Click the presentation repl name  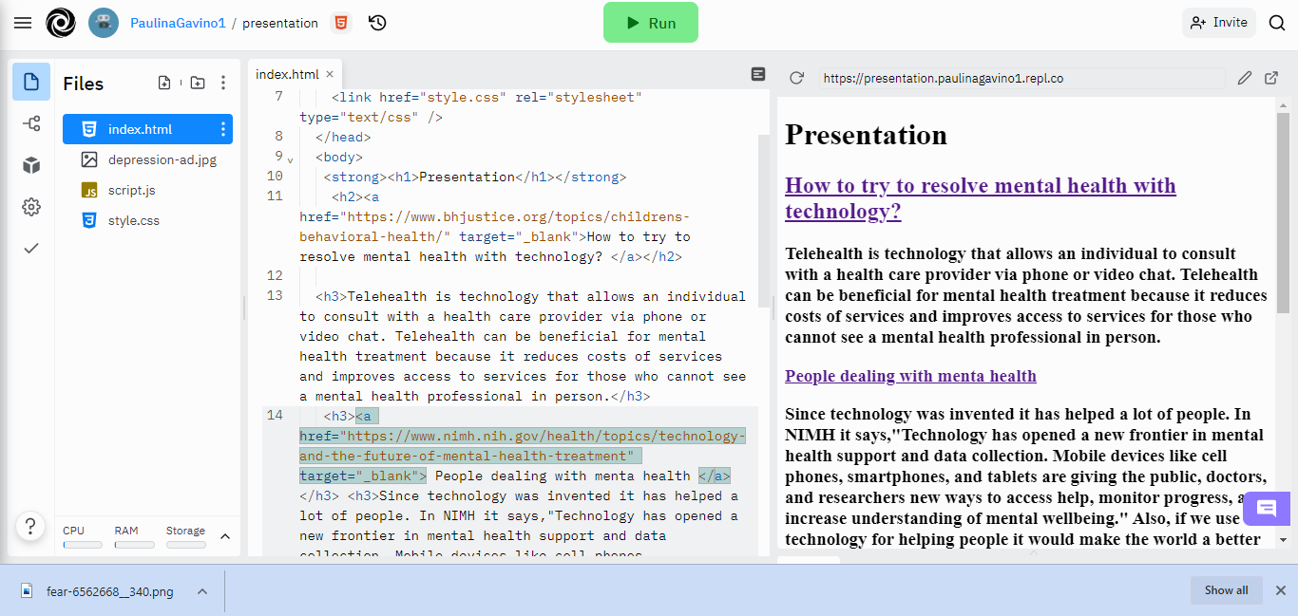coord(280,23)
